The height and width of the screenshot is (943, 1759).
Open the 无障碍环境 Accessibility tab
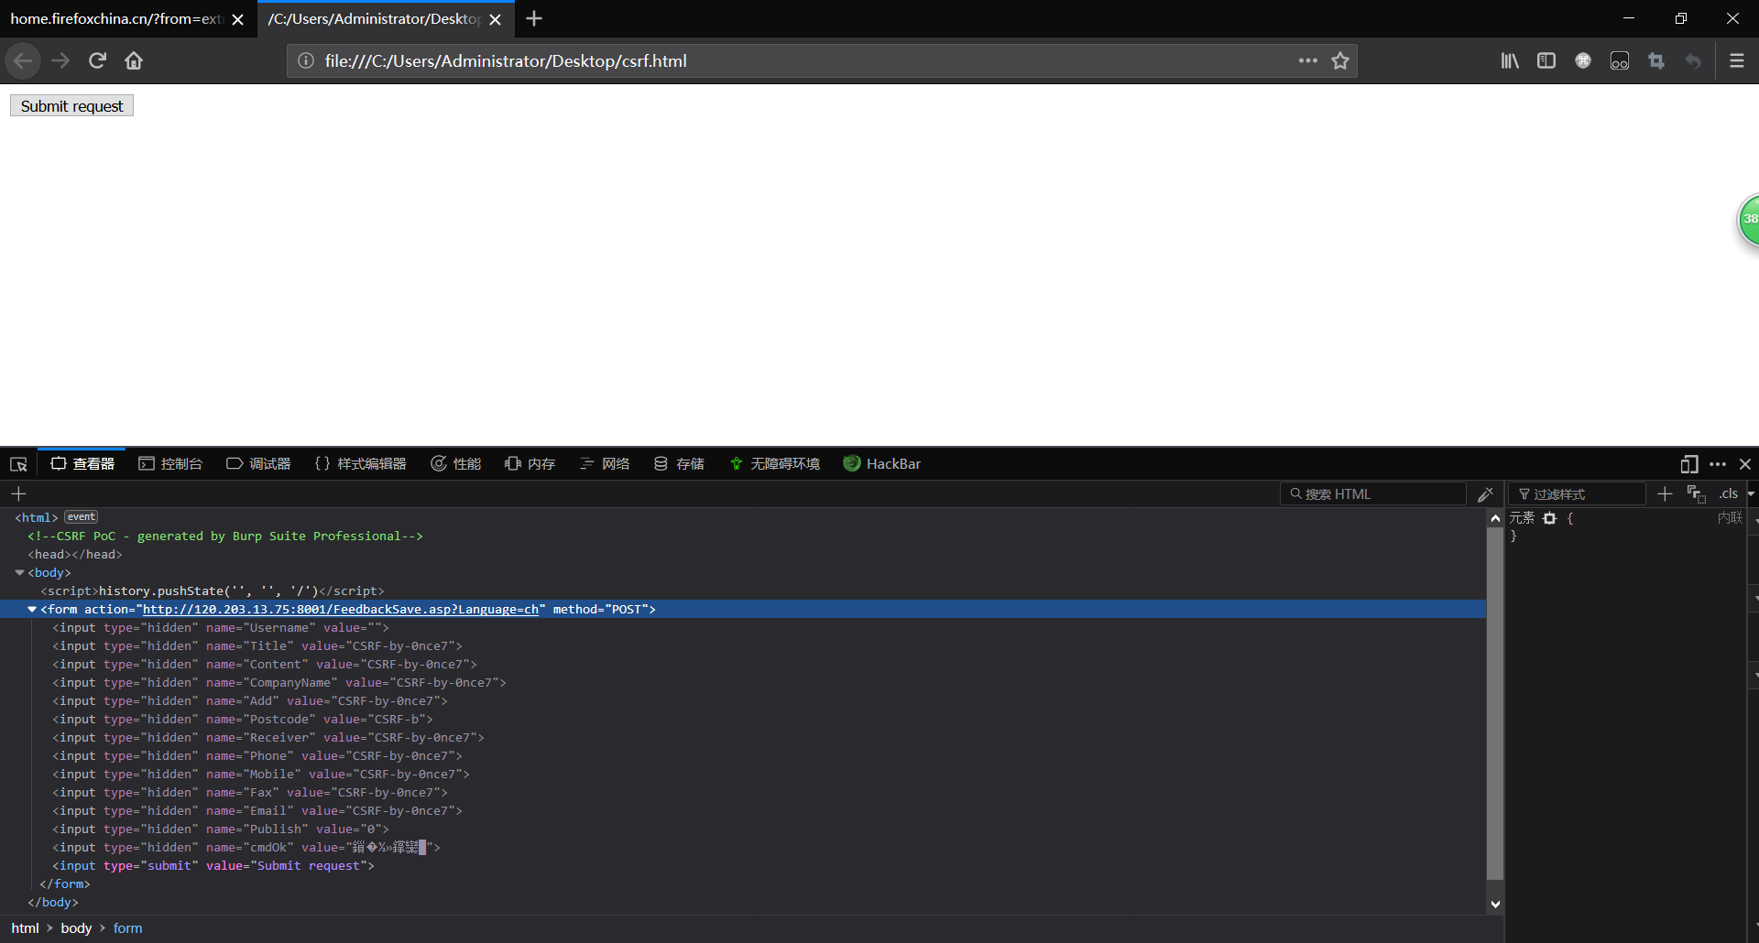point(775,464)
